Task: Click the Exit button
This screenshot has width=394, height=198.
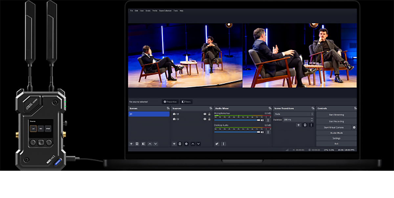Action: (x=336, y=144)
